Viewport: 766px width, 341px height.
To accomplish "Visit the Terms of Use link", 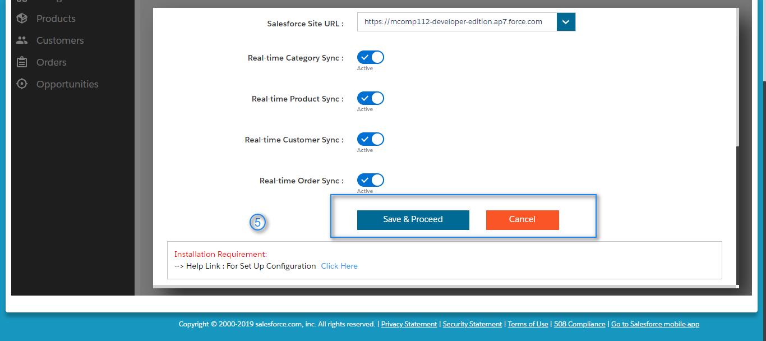I will coord(528,324).
